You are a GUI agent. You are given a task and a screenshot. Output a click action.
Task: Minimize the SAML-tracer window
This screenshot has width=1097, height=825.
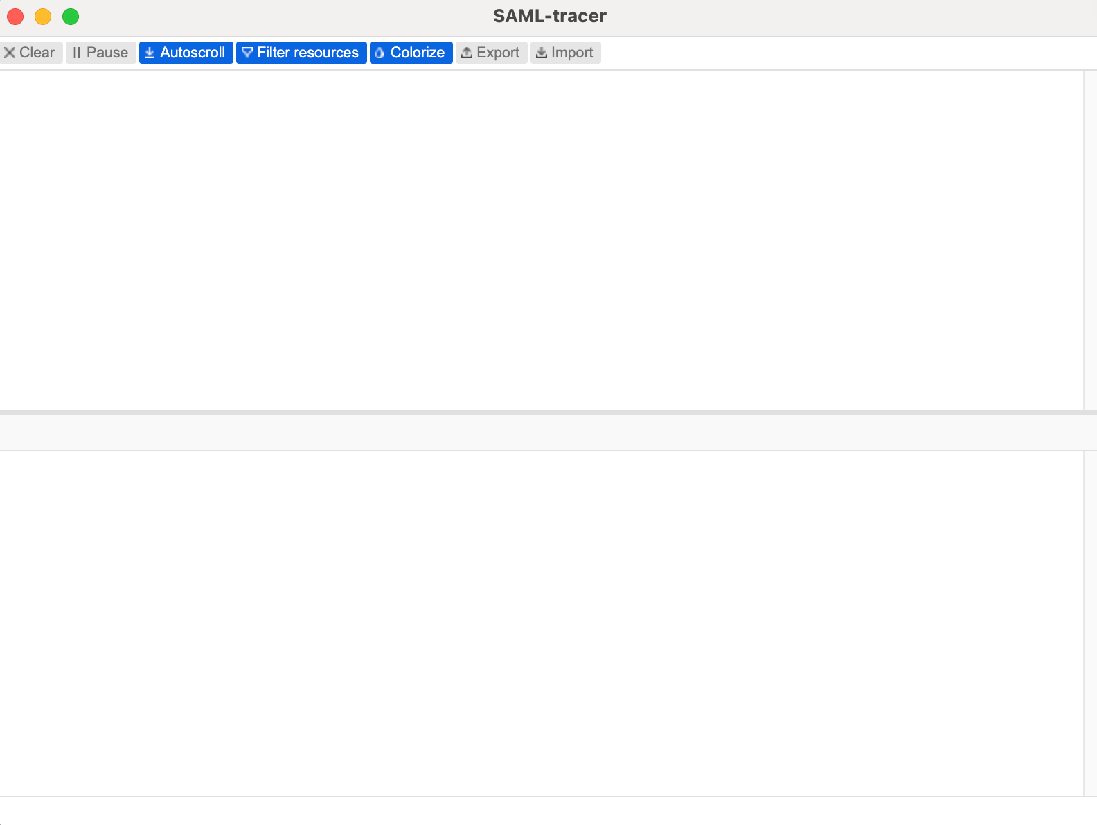pos(43,17)
